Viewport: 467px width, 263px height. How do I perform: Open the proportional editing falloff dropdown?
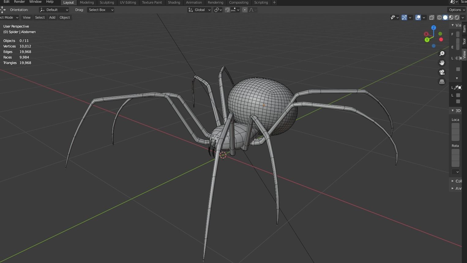point(252,10)
